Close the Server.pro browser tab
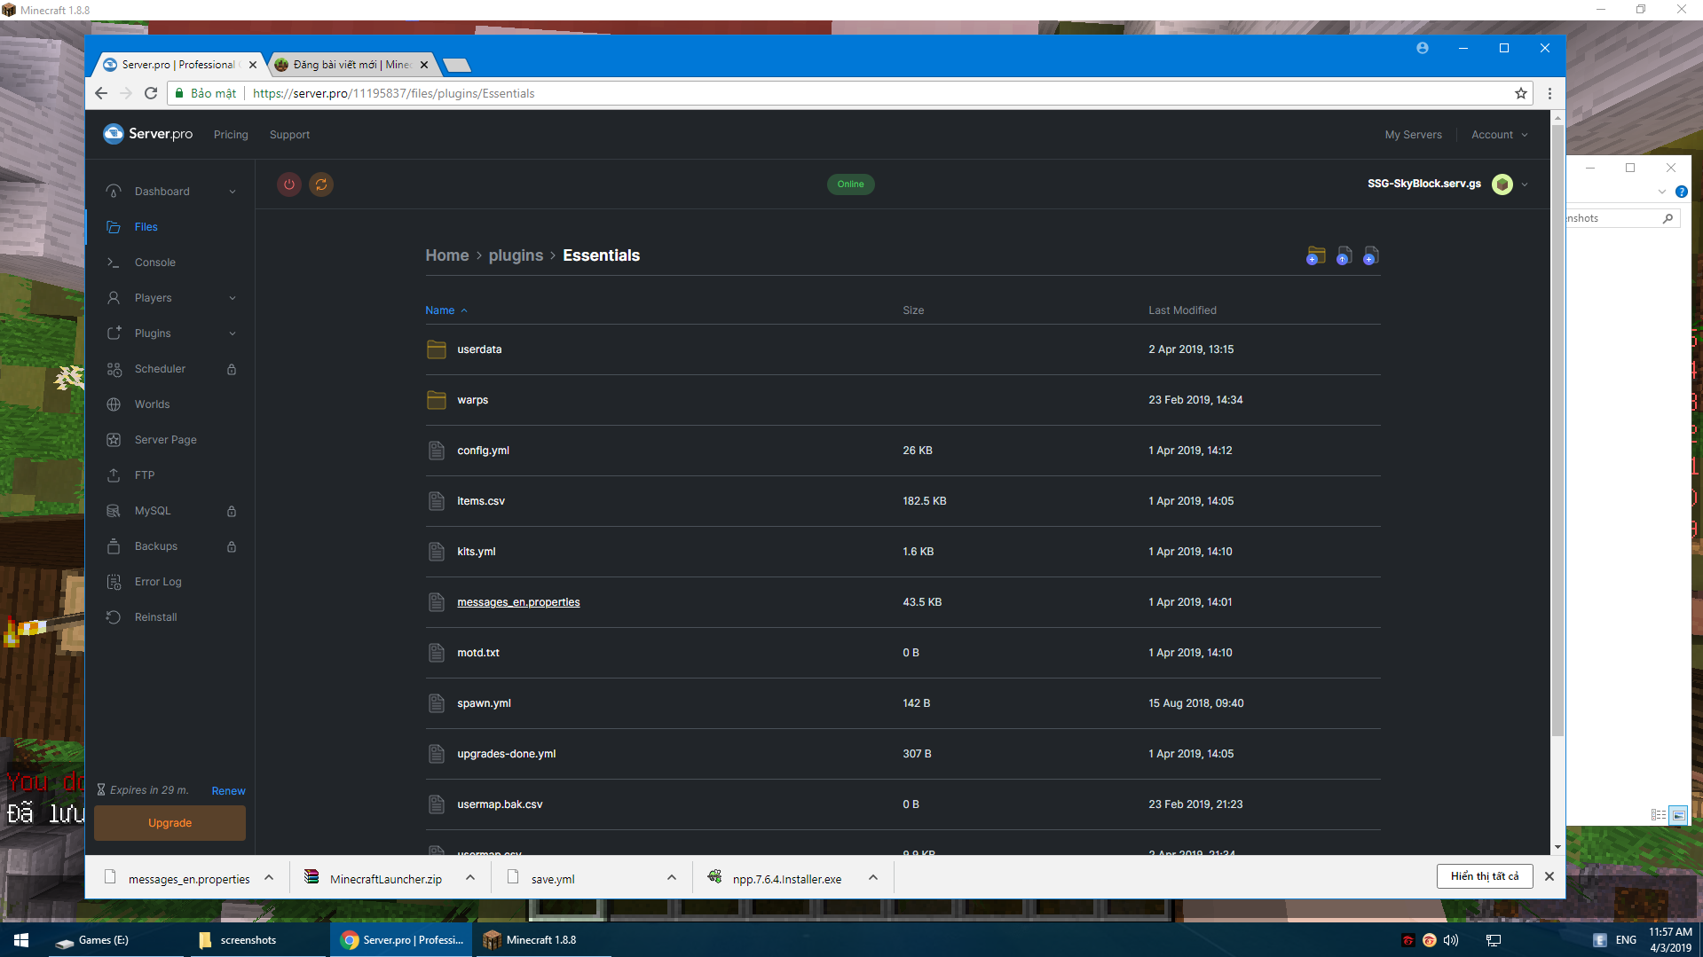Screen dimensions: 1703x957 253,65
